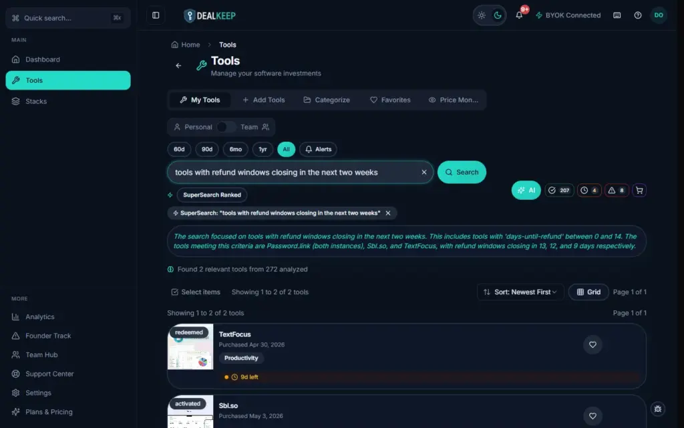This screenshot has width=684, height=428.
Task: Click the warning counter showing 8
Action: coord(617,191)
